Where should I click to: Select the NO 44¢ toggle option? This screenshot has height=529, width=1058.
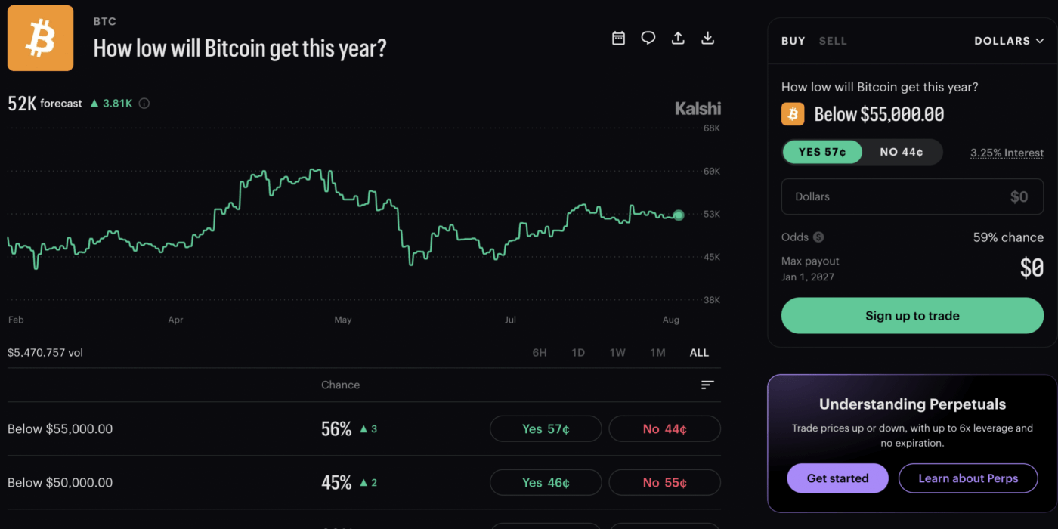902,152
